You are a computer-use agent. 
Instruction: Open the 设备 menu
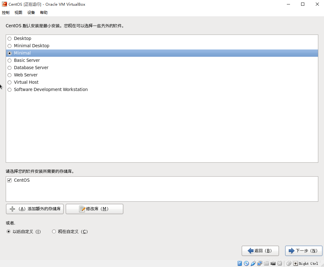(31, 13)
